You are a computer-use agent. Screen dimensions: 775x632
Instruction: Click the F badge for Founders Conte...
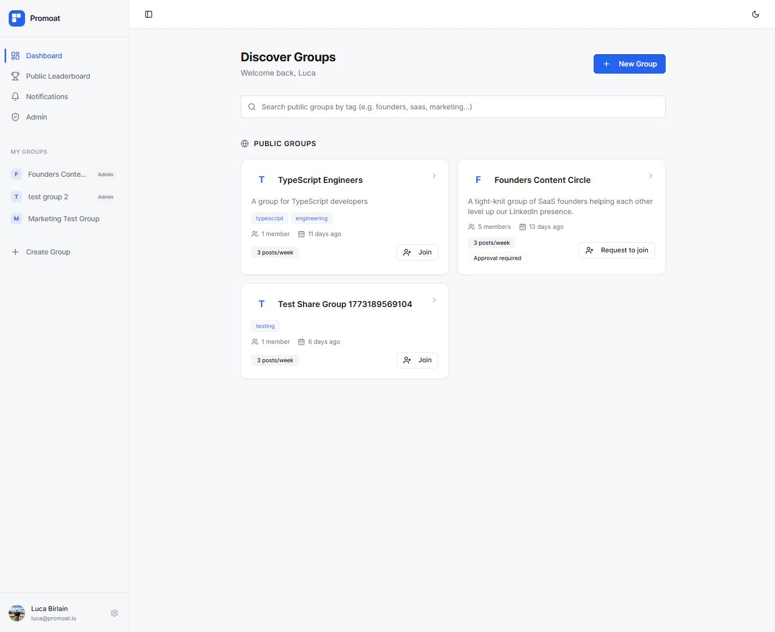click(16, 174)
